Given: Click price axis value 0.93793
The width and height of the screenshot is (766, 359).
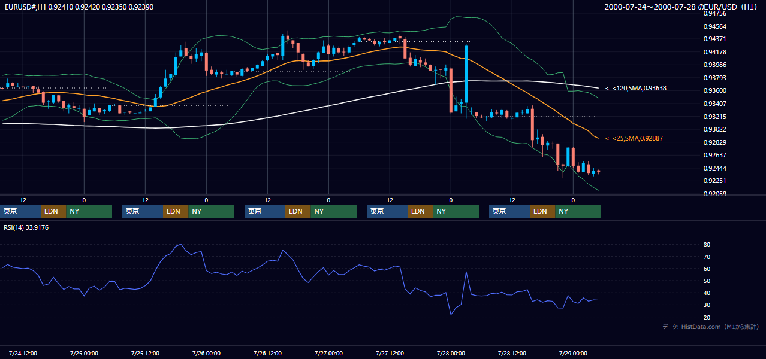Looking at the screenshot, I should pos(714,78).
